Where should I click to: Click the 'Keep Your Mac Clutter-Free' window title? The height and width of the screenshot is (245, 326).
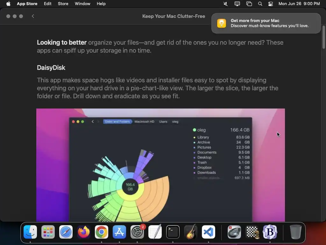tap(174, 16)
